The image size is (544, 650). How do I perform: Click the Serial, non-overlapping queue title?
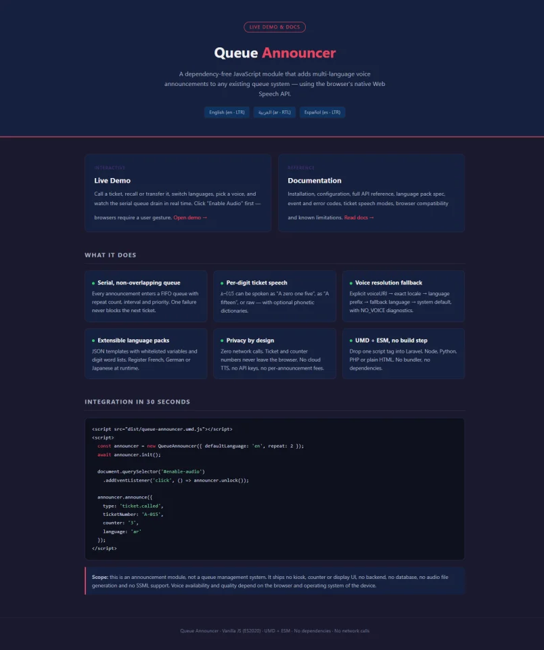tap(139, 283)
